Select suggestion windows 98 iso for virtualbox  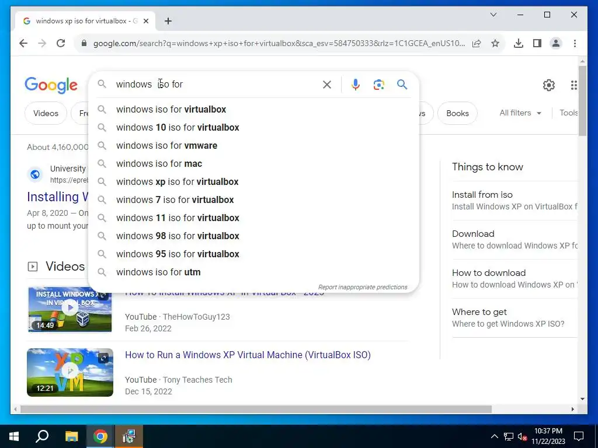click(x=253, y=236)
